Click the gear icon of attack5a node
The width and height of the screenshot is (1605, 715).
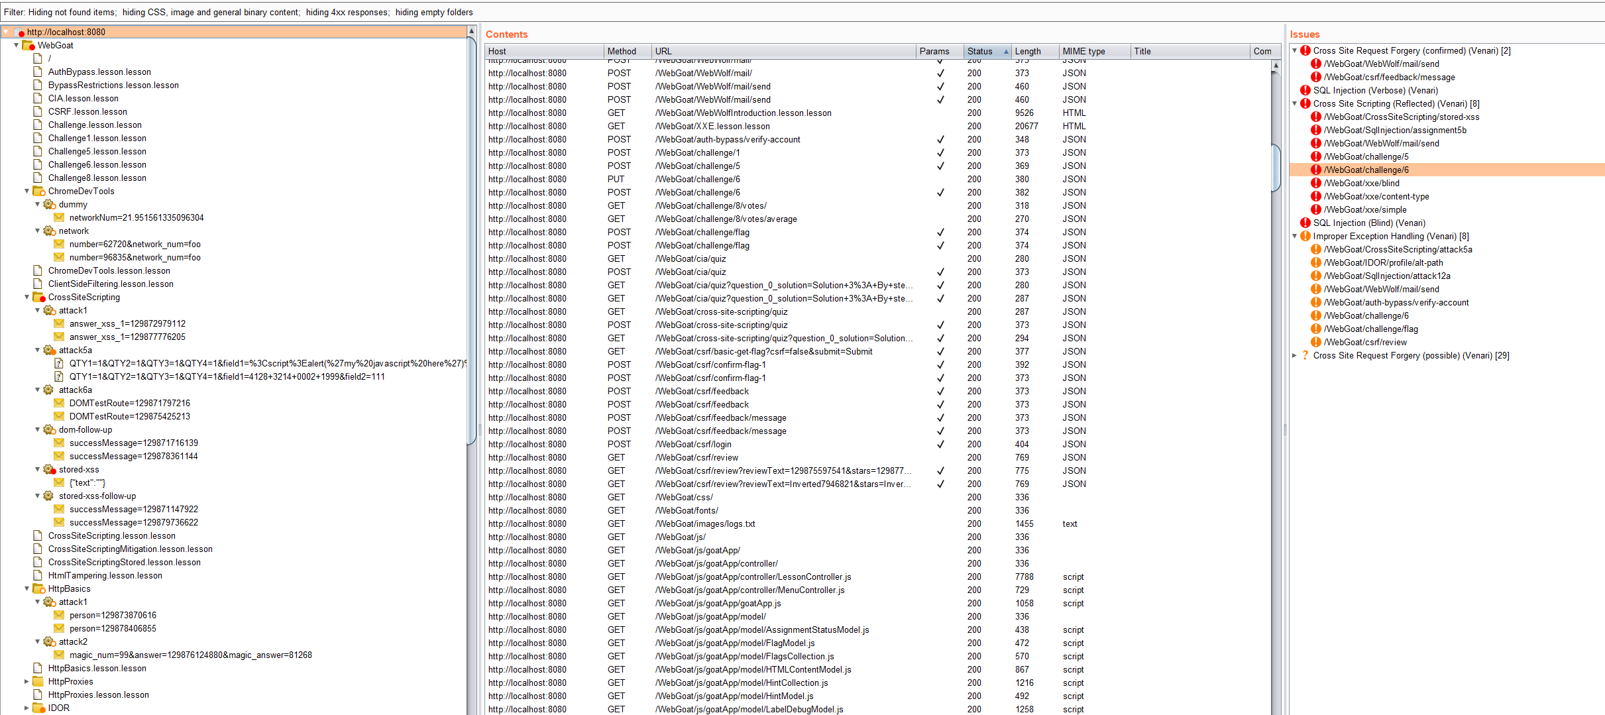(49, 350)
